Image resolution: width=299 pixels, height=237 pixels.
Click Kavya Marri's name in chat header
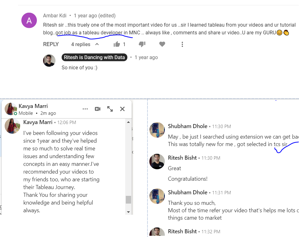pos(33,106)
